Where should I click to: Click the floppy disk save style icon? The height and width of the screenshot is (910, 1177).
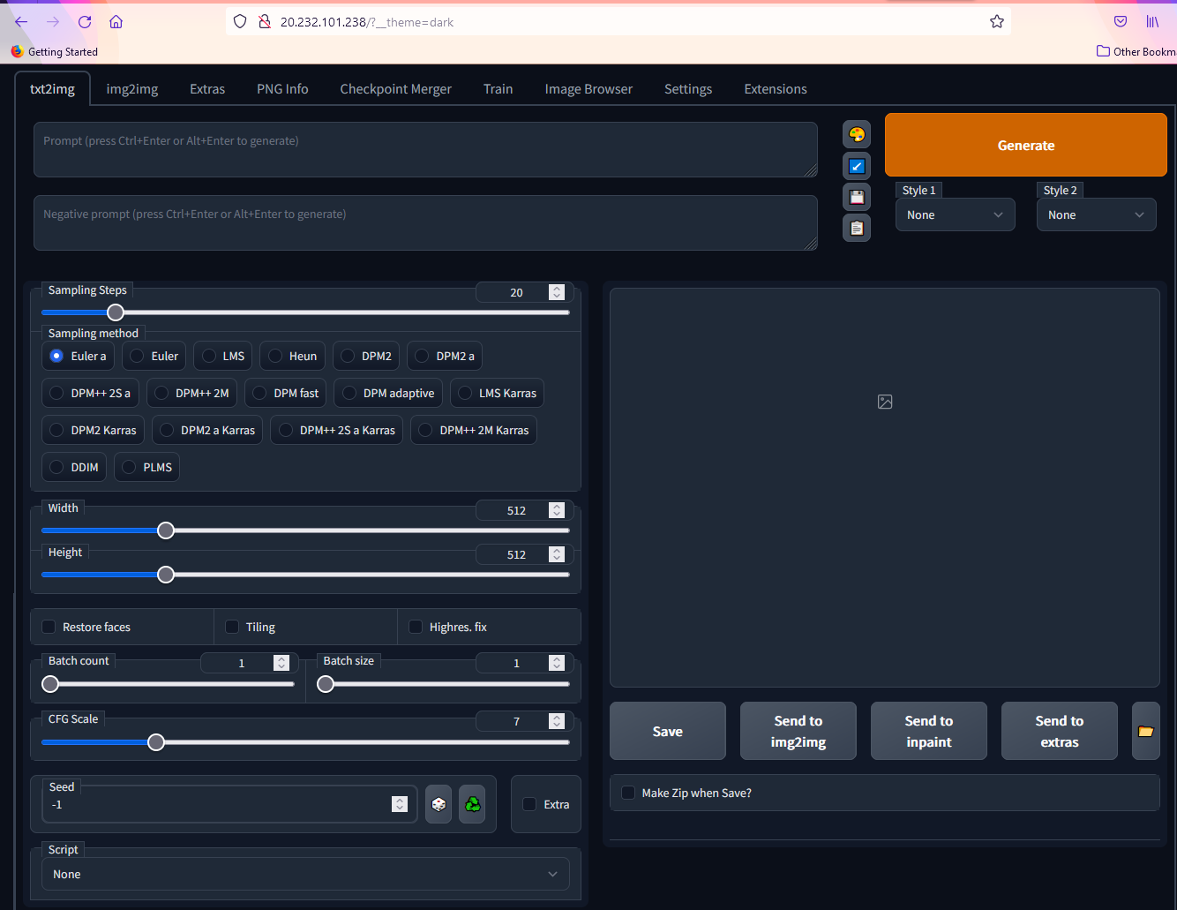point(857,197)
